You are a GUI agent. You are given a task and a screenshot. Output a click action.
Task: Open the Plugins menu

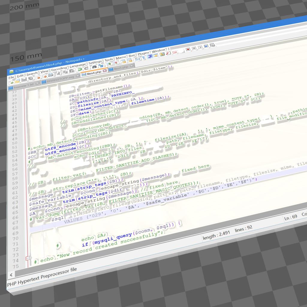click(x=143, y=53)
